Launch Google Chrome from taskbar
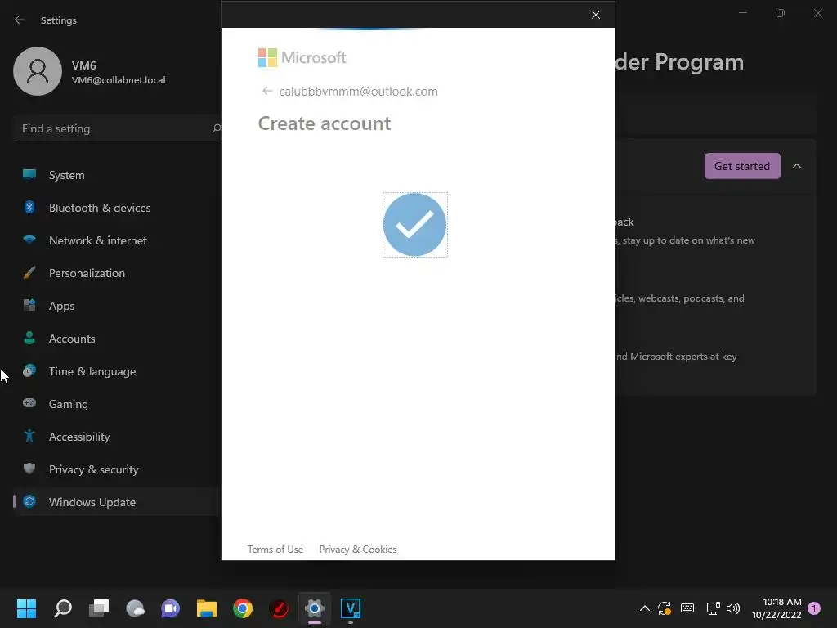Image resolution: width=837 pixels, height=628 pixels. (242, 608)
